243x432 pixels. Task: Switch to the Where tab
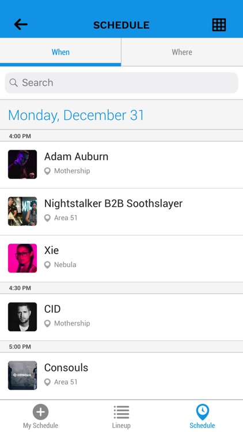(182, 52)
